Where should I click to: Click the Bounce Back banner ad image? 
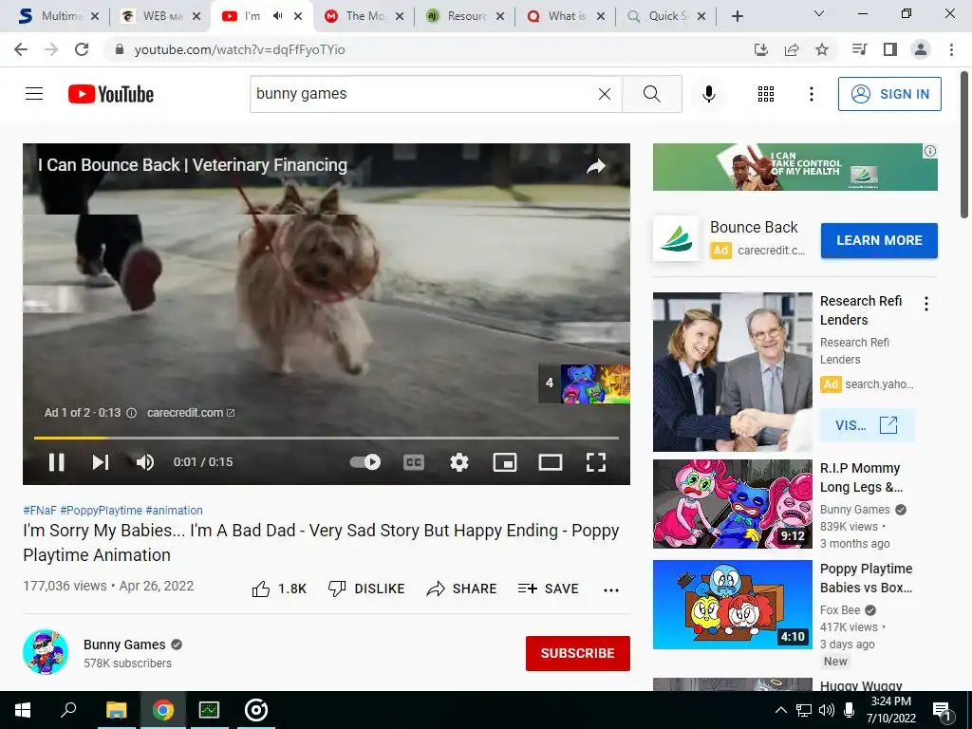tap(794, 167)
